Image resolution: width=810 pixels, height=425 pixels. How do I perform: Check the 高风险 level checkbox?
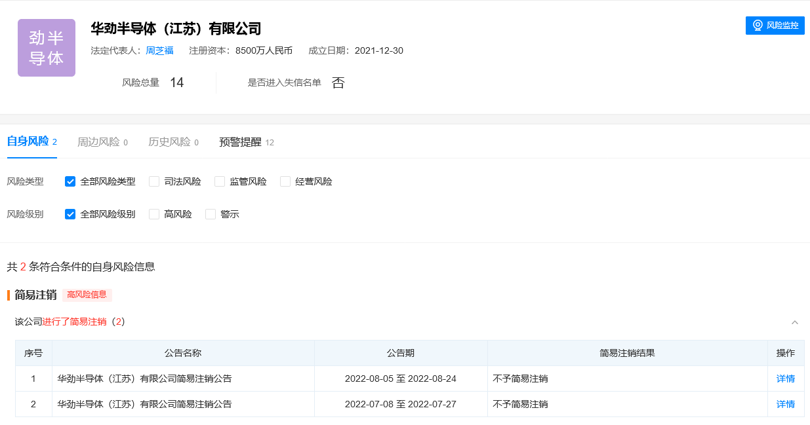154,214
